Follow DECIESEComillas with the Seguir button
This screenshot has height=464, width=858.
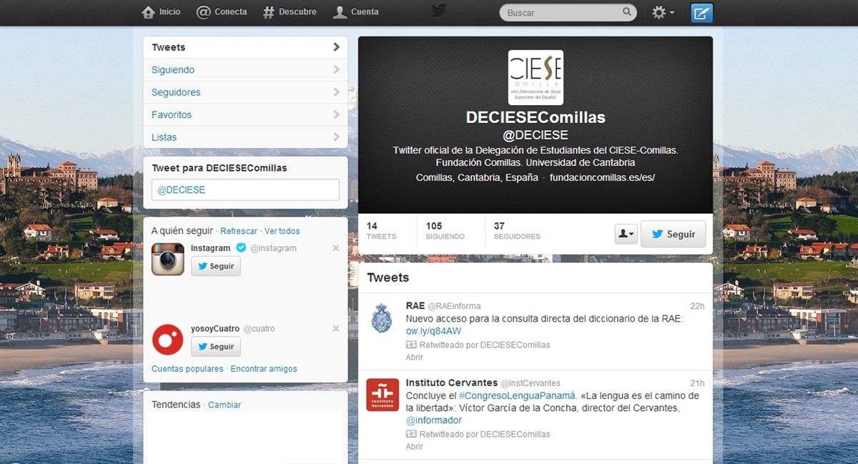[x=673, y=234]
